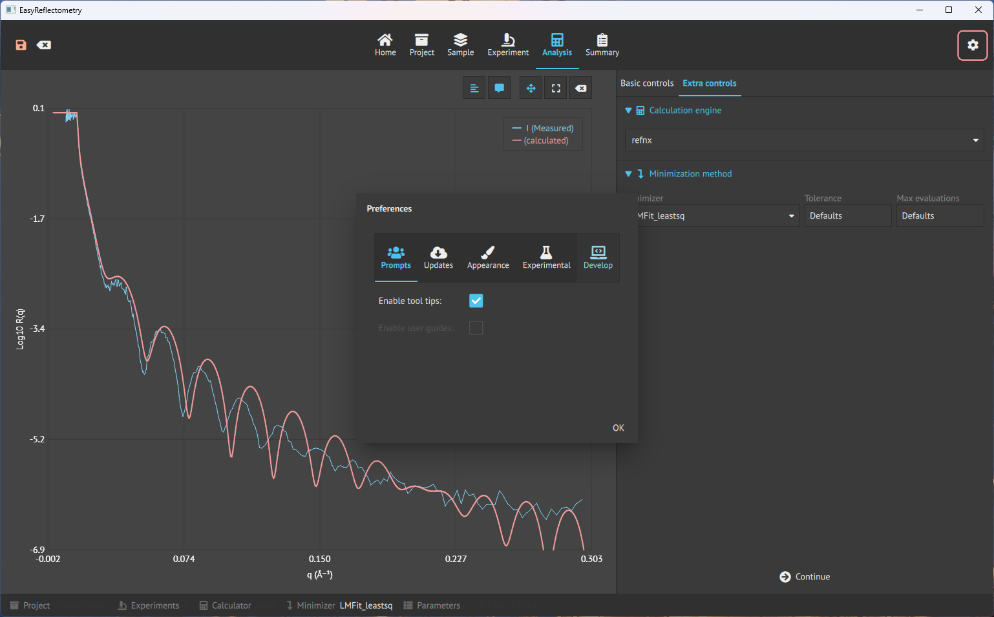Image resolution: width=994 pixels, height=617 pixels.
Task: Switch to the Basic controls tab
Action: click(646, 83)
